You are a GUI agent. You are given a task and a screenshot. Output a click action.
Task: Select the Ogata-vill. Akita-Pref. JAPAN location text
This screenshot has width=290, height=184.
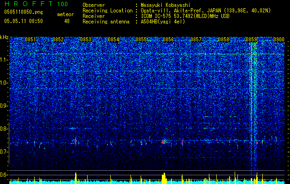coord(206,11)
